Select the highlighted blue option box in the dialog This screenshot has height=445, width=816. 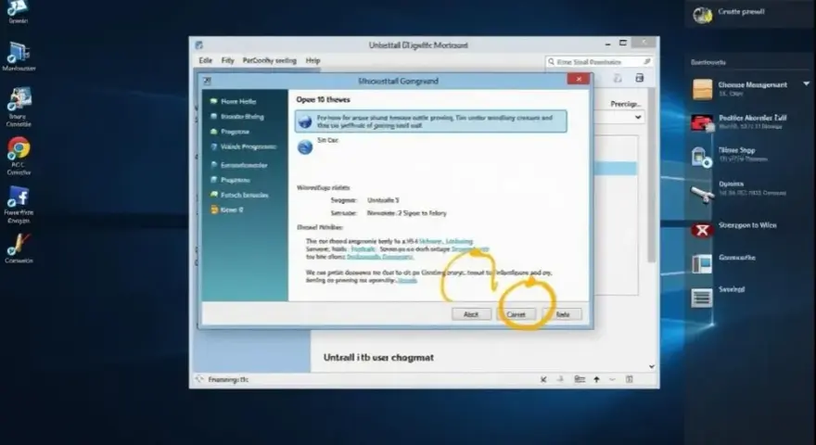point(431,121)
